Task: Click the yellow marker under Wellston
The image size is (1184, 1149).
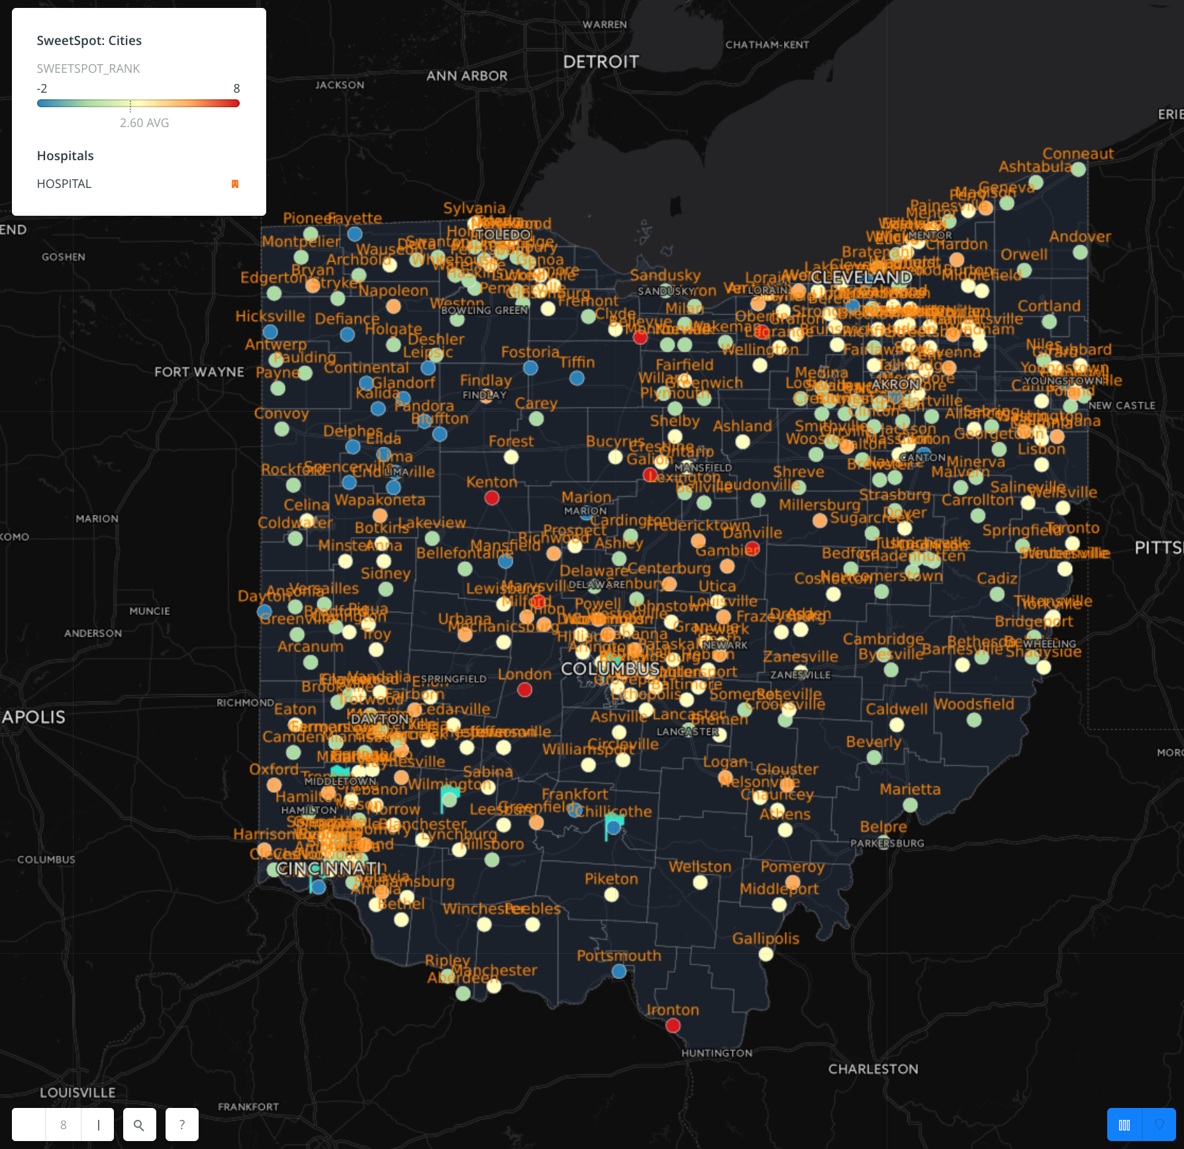Action: tap(700, 882)
